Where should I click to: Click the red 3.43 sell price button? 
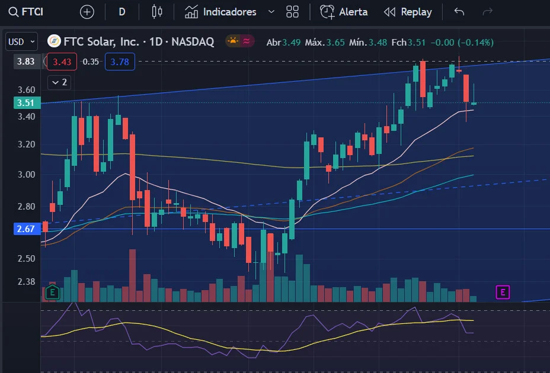62,62
